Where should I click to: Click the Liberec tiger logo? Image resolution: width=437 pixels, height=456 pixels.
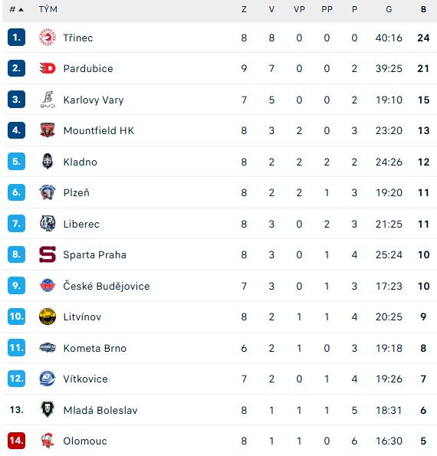click(x=47, y=224)
